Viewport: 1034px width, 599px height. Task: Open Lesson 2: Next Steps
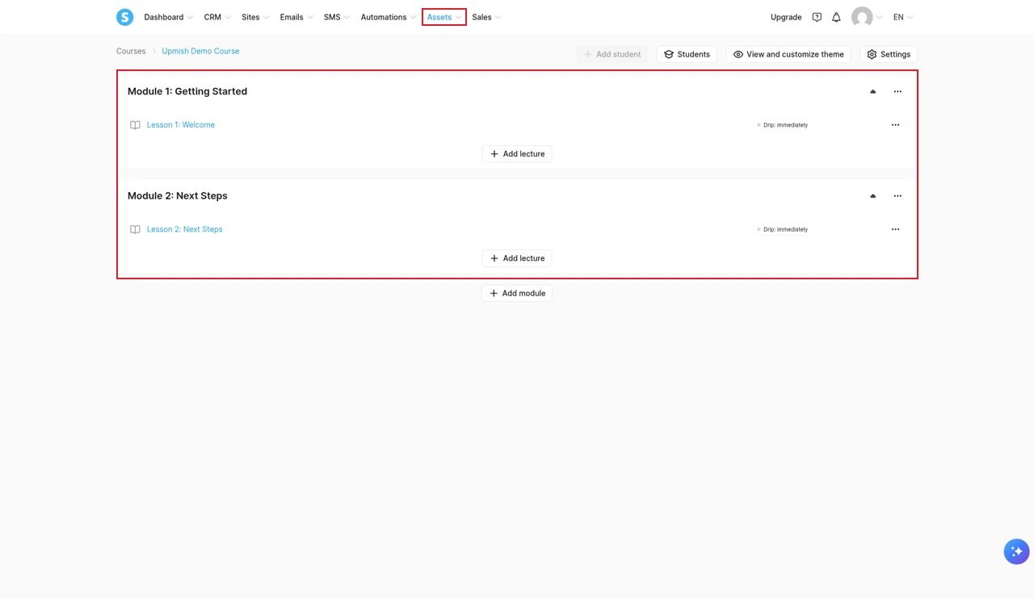tap(184, 229)
